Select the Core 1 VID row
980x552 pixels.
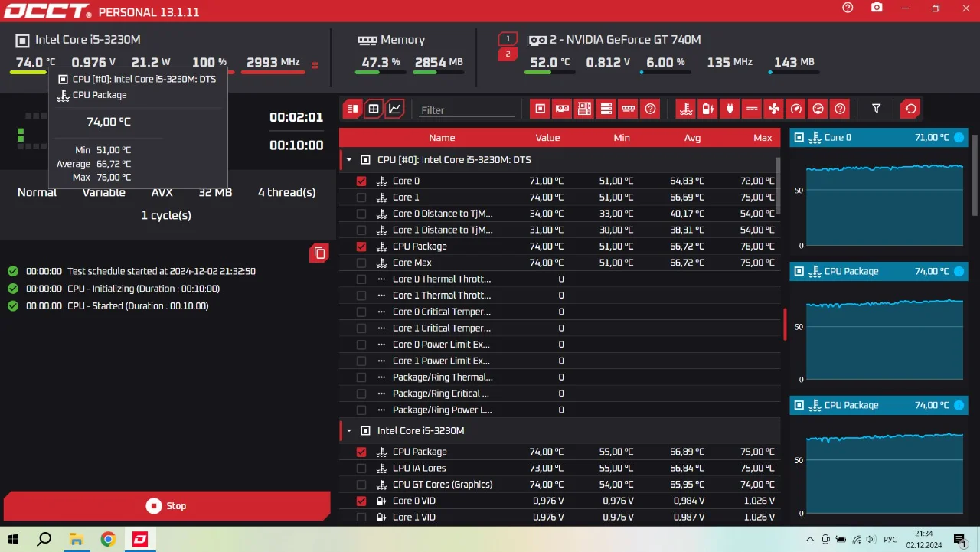560,518
